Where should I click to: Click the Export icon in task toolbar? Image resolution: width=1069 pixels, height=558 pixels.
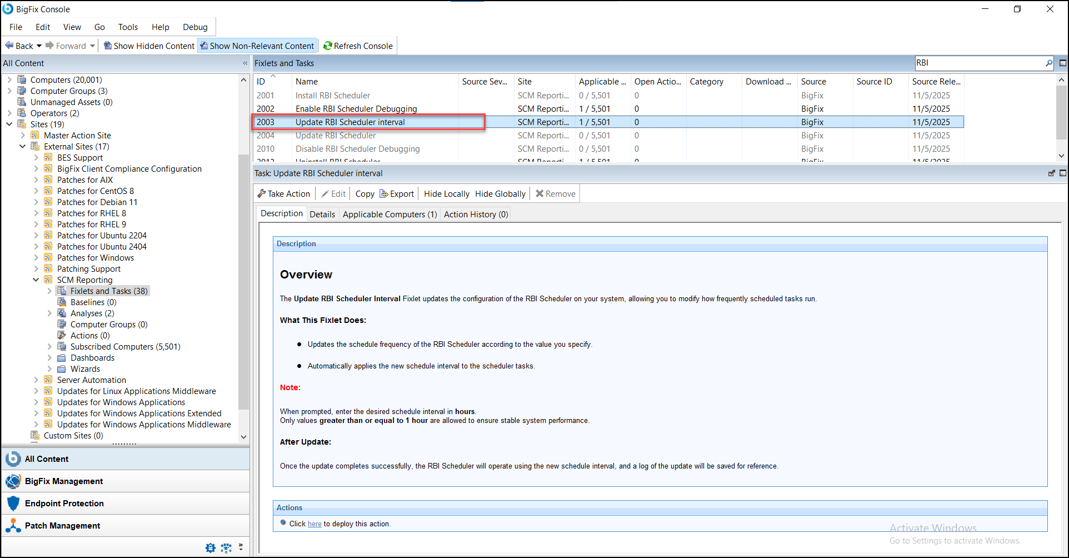click(x=384, y=193)
